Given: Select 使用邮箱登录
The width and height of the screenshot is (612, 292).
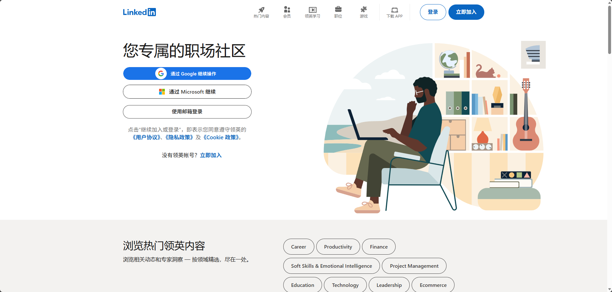Looking at the screenshot, I should pos(187,112).
